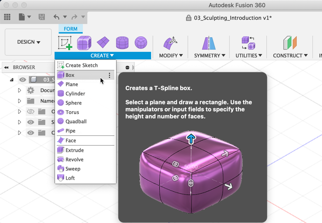Choose Sweep from the CREATE menu
Screen dimensions: 322x223
coord(85,169)
